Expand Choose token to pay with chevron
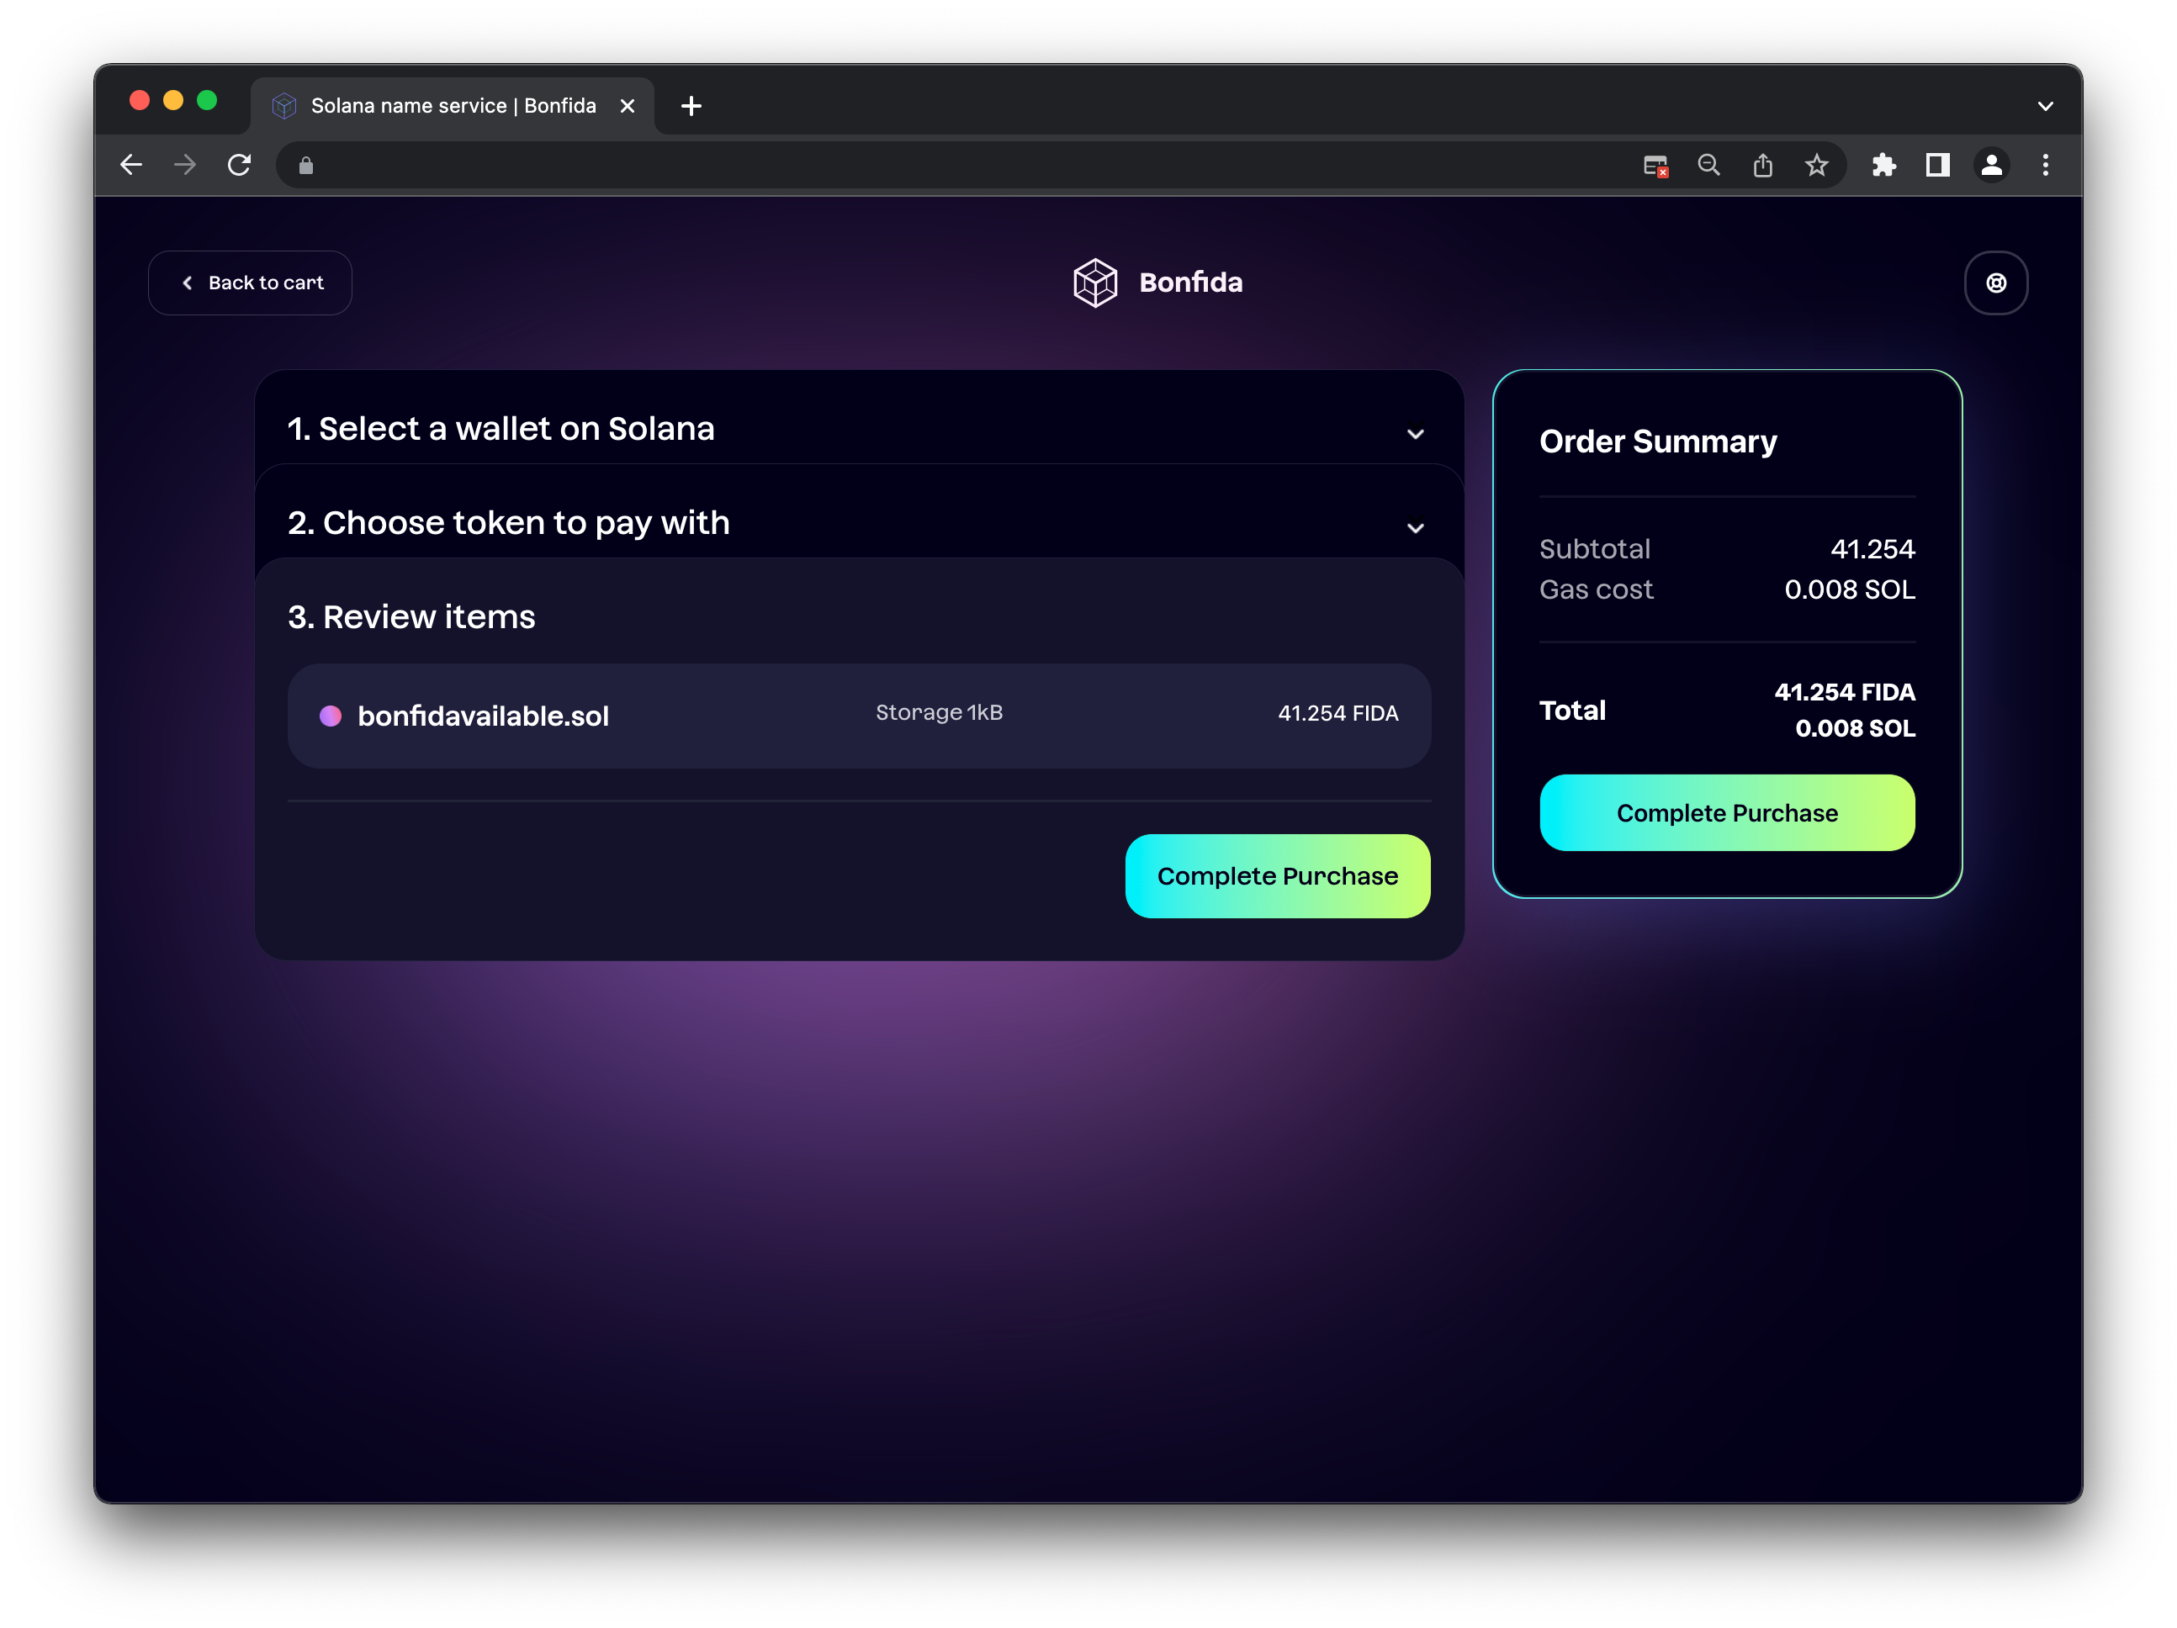The height and width of the screenshot is (1628, 2177). click(x=1415, y=528)
